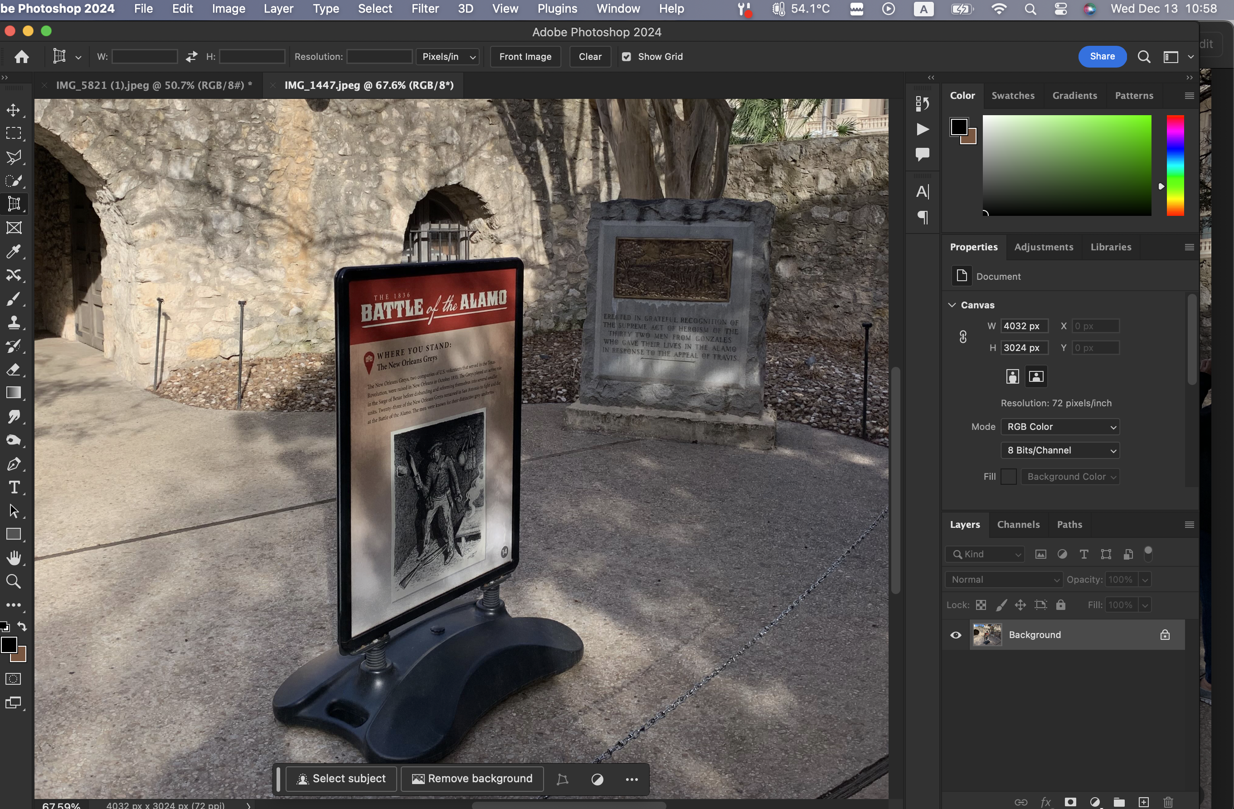Click the rainbow hue slider strip
Image resolution: width=1234 pixels, height=809 pixels.
click(1175, 165)
